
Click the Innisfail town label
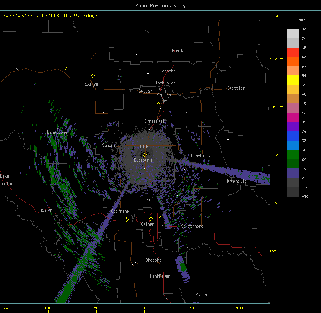coord(155,121)
